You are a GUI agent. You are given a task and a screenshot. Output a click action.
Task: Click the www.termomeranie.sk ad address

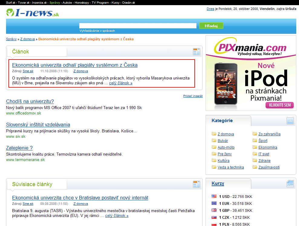coord(25,160)
